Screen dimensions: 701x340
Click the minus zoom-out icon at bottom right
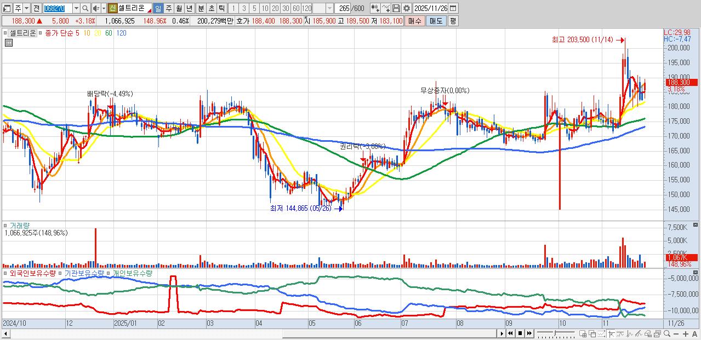click(676, 334)
